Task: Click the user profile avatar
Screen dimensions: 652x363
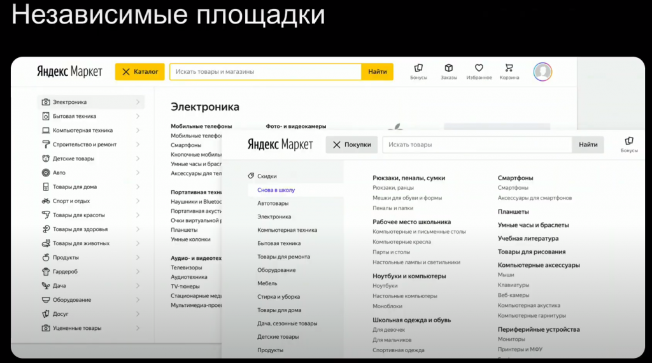Action: point(542,71)
